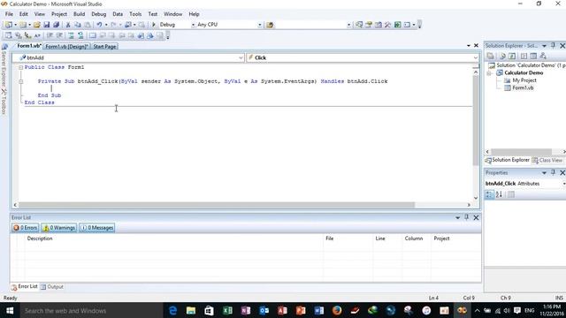
Task: Open the Debug configuration dropdown
Action: pyautogui.click(x=193, y=25)
